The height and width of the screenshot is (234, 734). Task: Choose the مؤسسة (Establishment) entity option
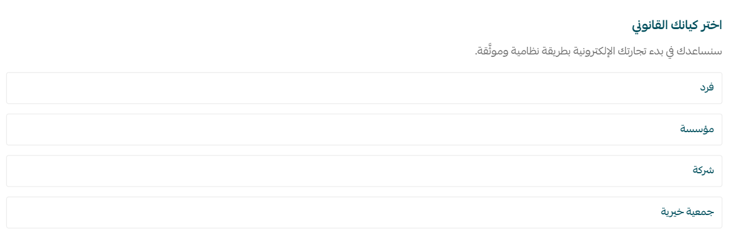pos(364,130)
